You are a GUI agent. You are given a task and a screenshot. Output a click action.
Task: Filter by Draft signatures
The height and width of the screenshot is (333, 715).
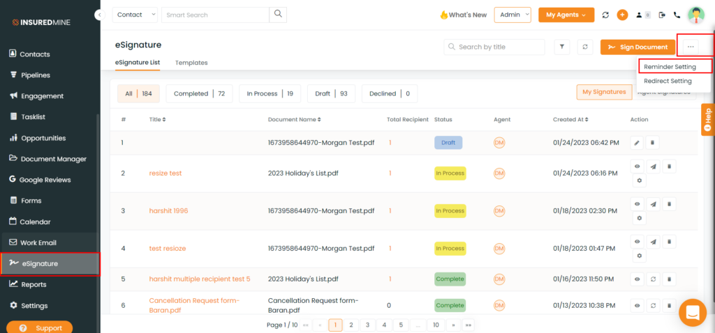click(331, 94)
